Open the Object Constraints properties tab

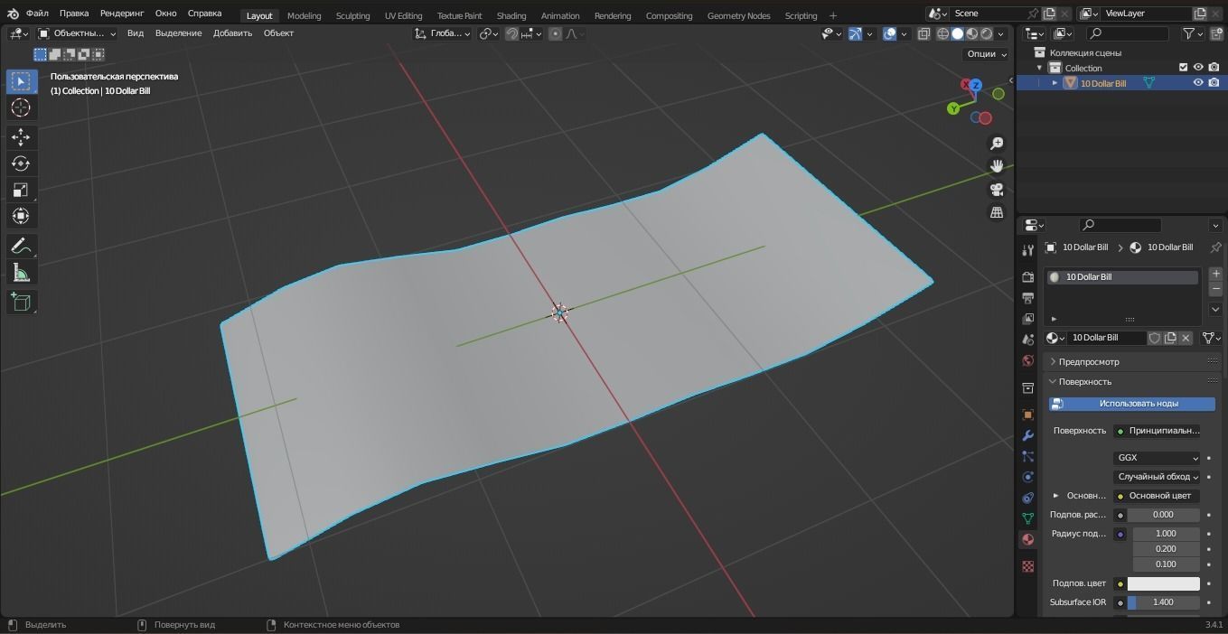1027,498
